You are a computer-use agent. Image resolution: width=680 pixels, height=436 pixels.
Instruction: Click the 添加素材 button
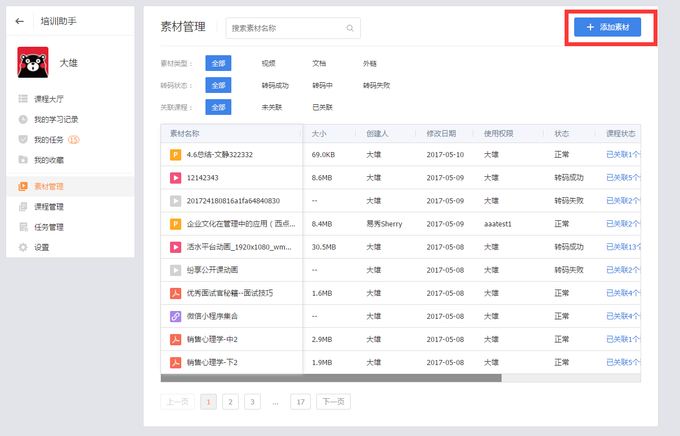[x=607, y=27]
